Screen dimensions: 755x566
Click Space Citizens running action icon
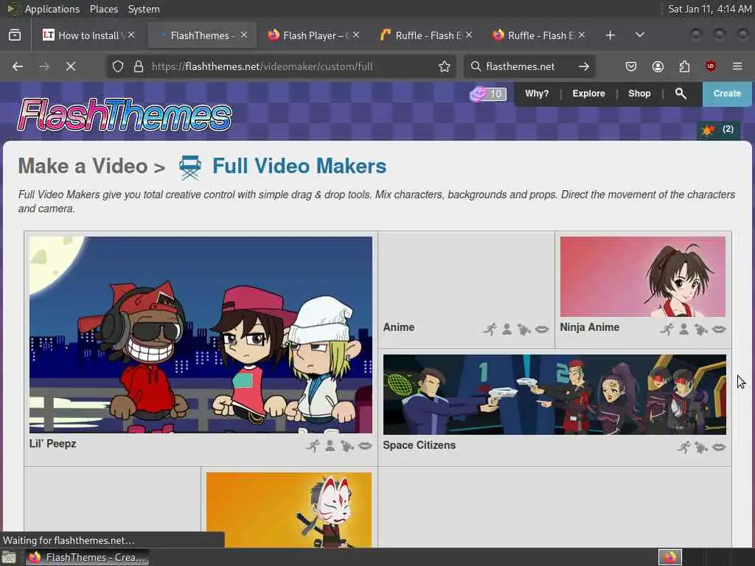683,447
